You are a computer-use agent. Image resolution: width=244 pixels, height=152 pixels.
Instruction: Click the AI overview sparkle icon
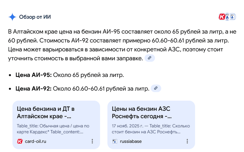(x=12, y=17)
